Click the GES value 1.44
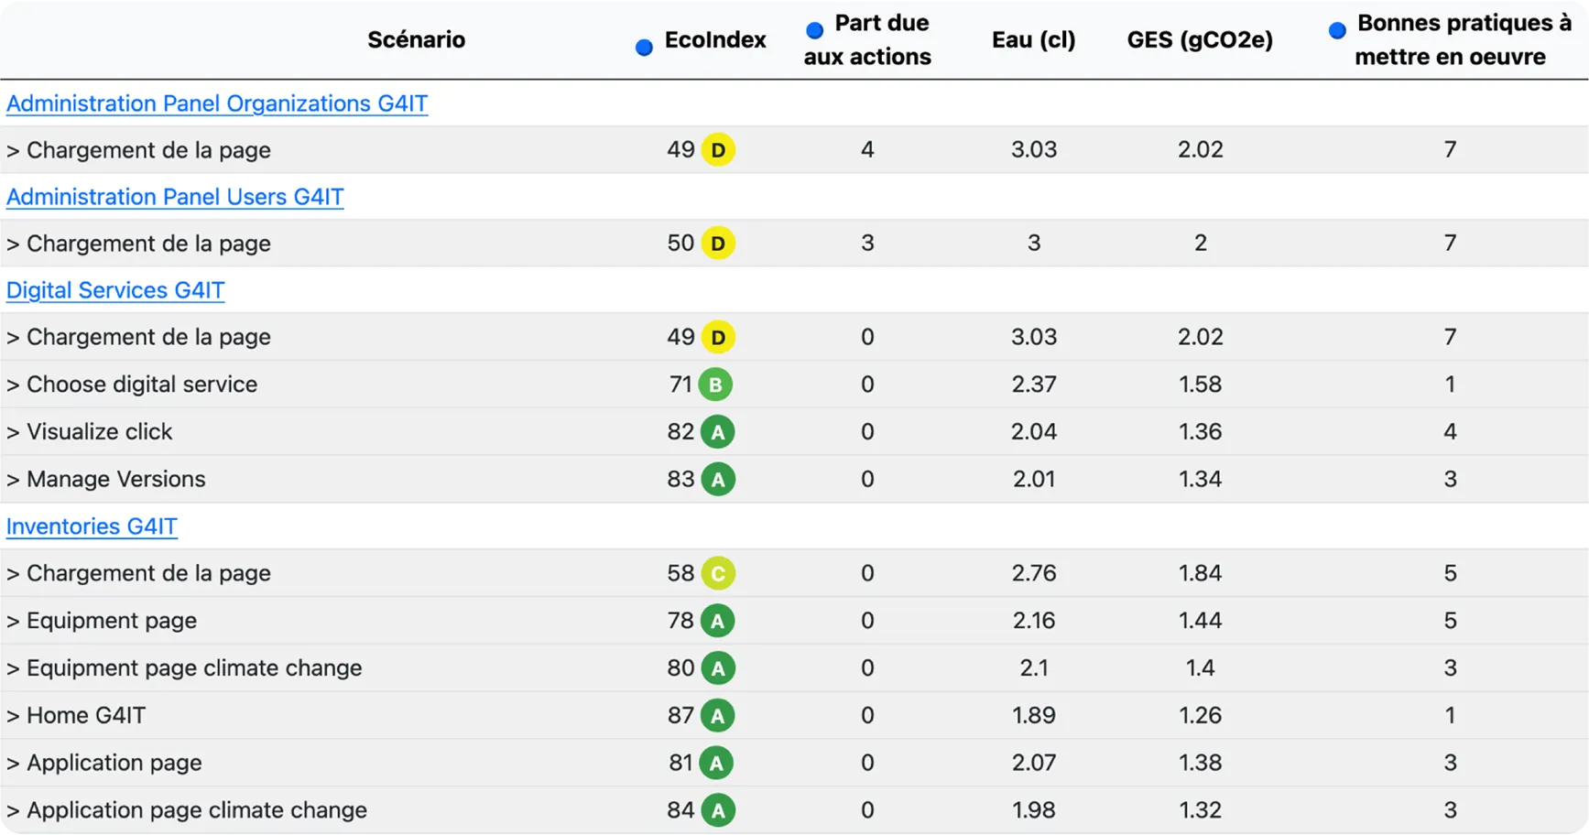 1200,621
